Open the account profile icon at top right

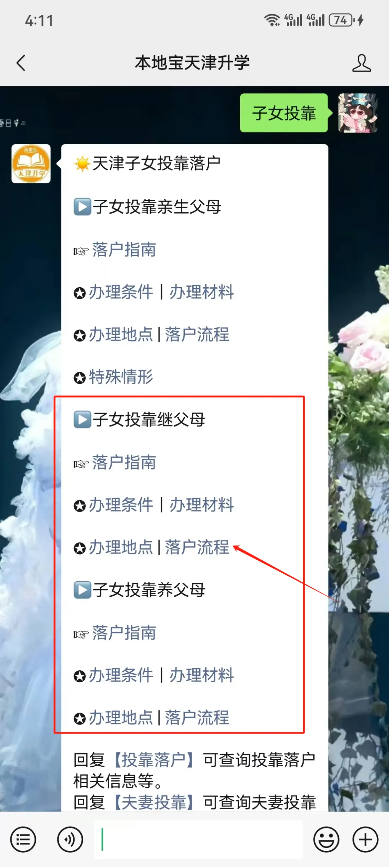pos(361,63)
